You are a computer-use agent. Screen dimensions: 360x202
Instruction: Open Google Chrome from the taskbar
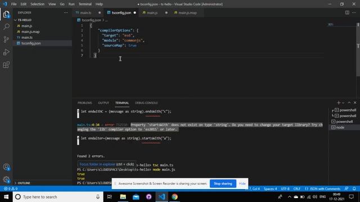(x=174, y=197)
